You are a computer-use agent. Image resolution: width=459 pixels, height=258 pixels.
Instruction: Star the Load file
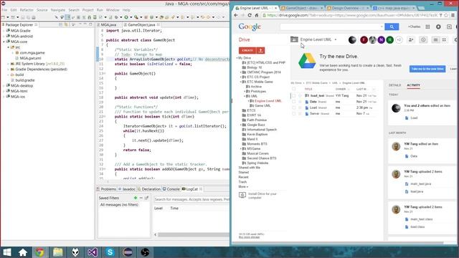coord(300,107)
